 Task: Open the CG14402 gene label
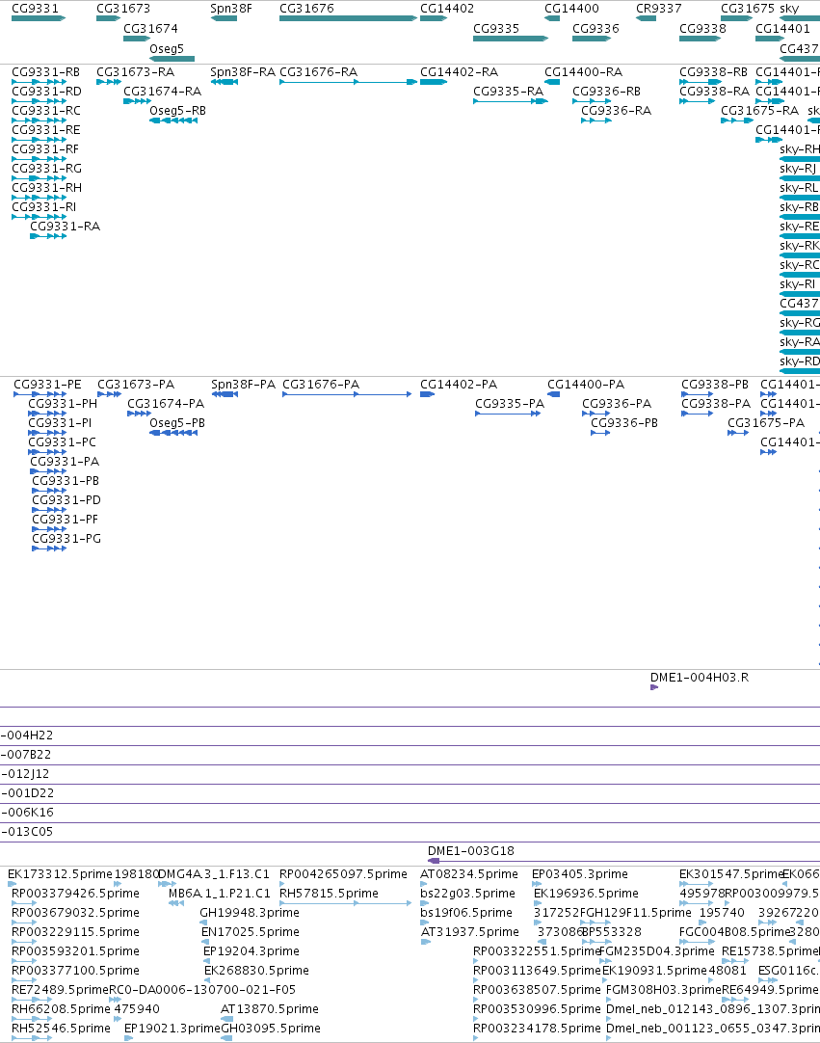447,9
